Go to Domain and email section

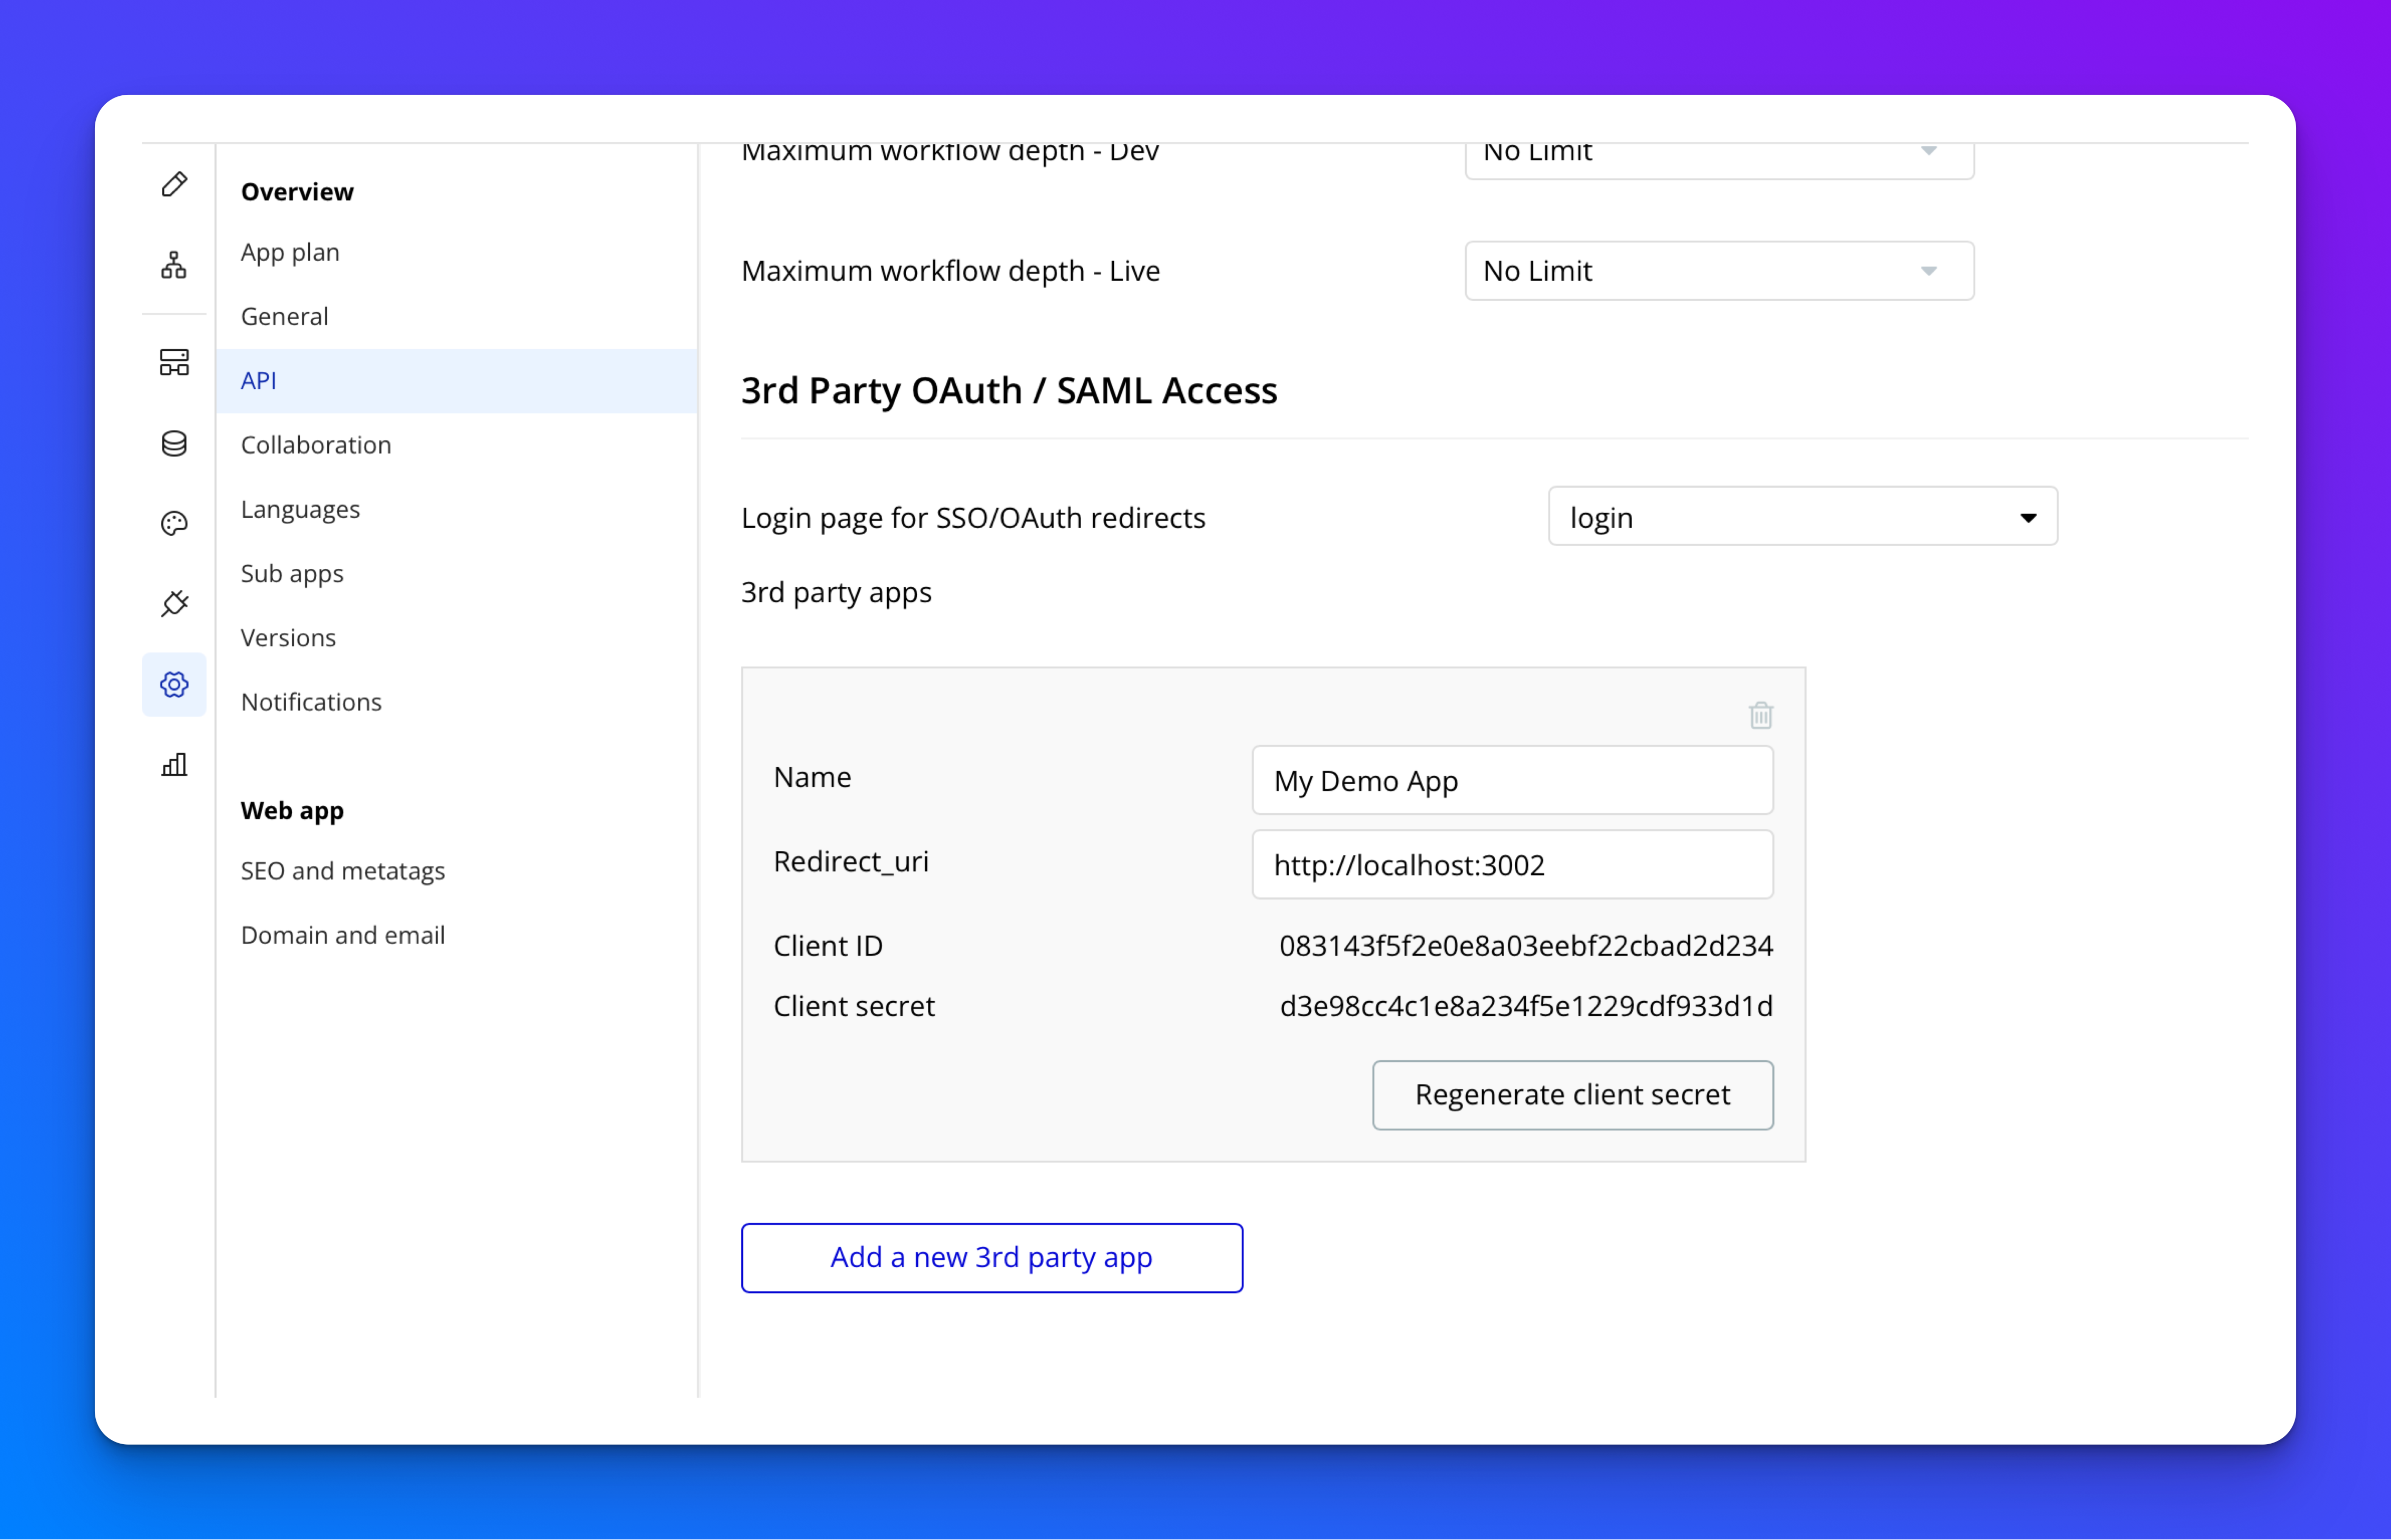pyautogui.click(x=342, y=935)
